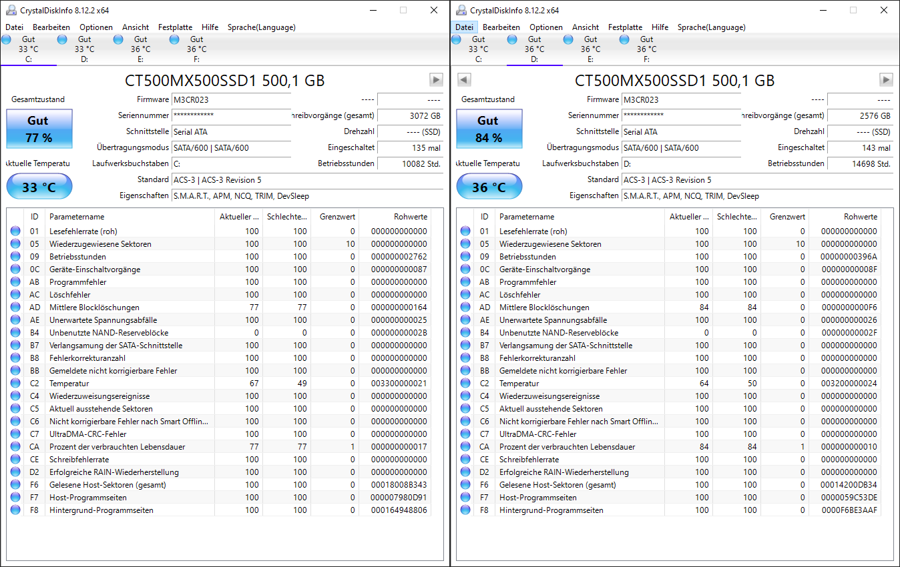The image size is (900, 567).
Task: Click raw value 00000000396A in the right window
Action: (x=849, y=257)
